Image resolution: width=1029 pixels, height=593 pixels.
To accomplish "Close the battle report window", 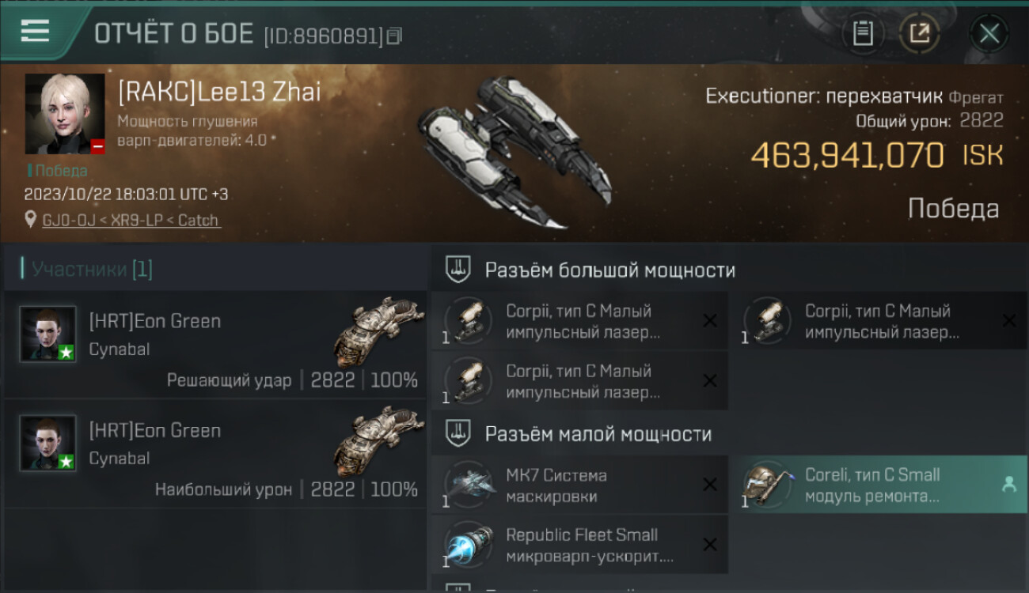I will [x=989, y=33].
